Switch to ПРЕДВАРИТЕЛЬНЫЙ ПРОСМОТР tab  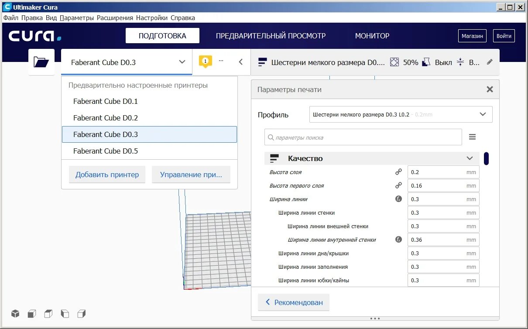(x=271, y=36)
